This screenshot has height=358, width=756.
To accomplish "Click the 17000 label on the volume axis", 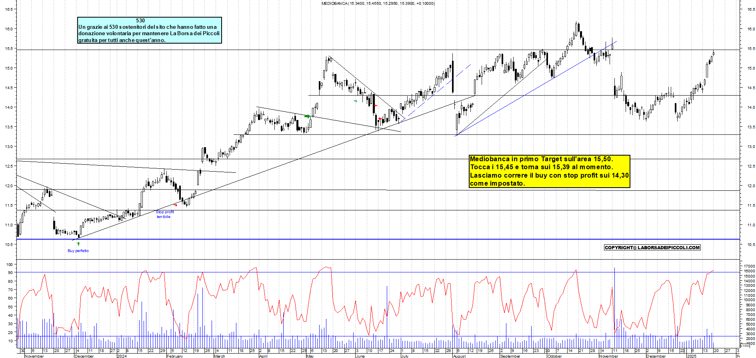I will 749,266.
